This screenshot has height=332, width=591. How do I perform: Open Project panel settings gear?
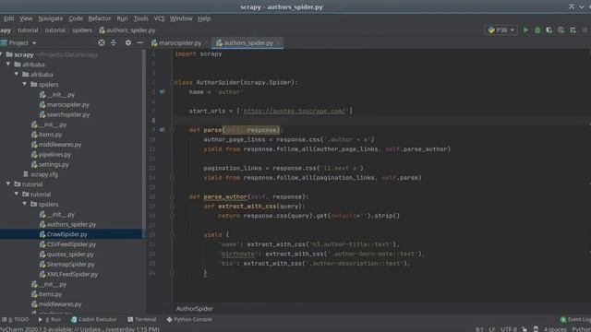tap(128, 43)
